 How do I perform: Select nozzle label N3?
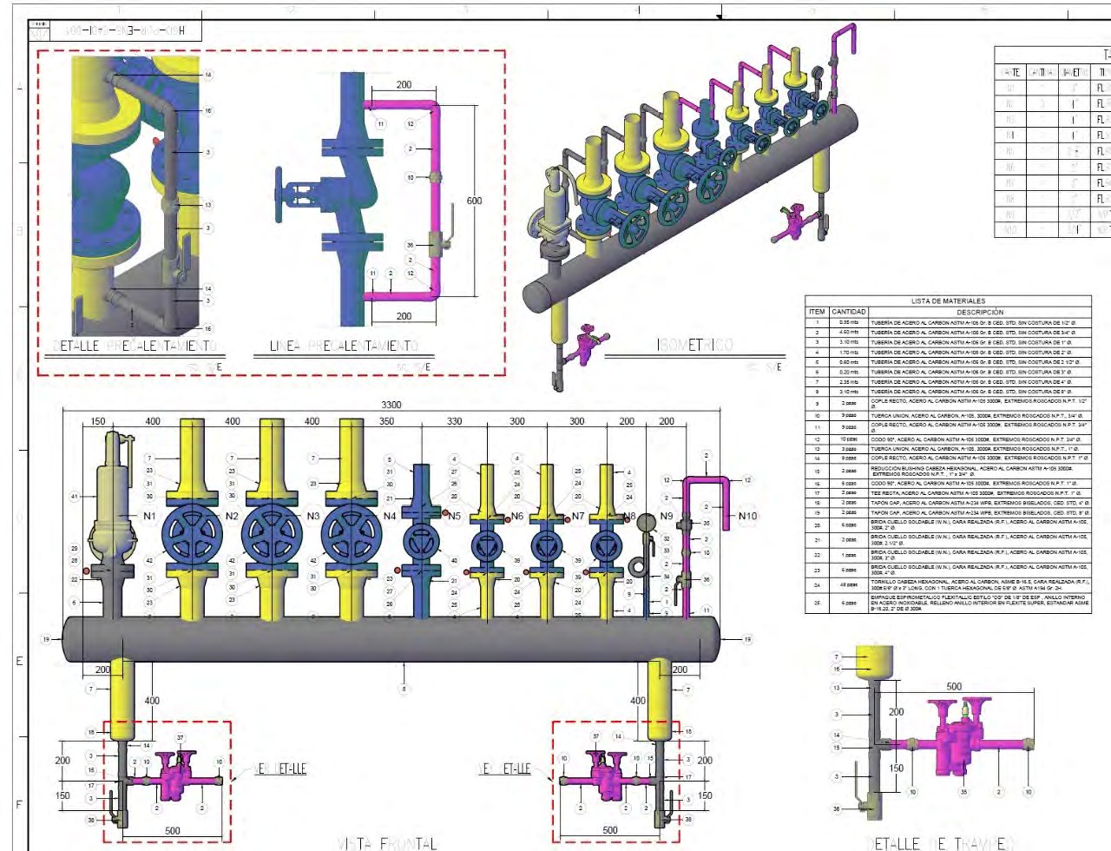tap(313, 516)
